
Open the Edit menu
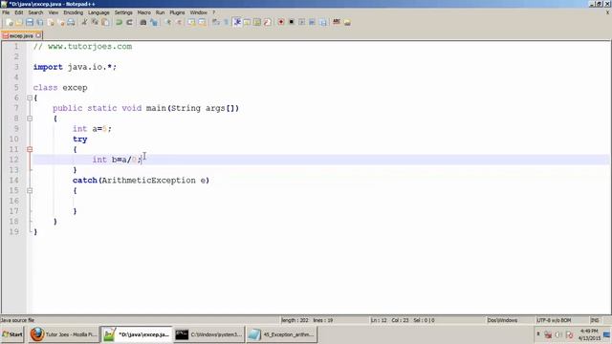pyautogui.click(x=18, y=12)
